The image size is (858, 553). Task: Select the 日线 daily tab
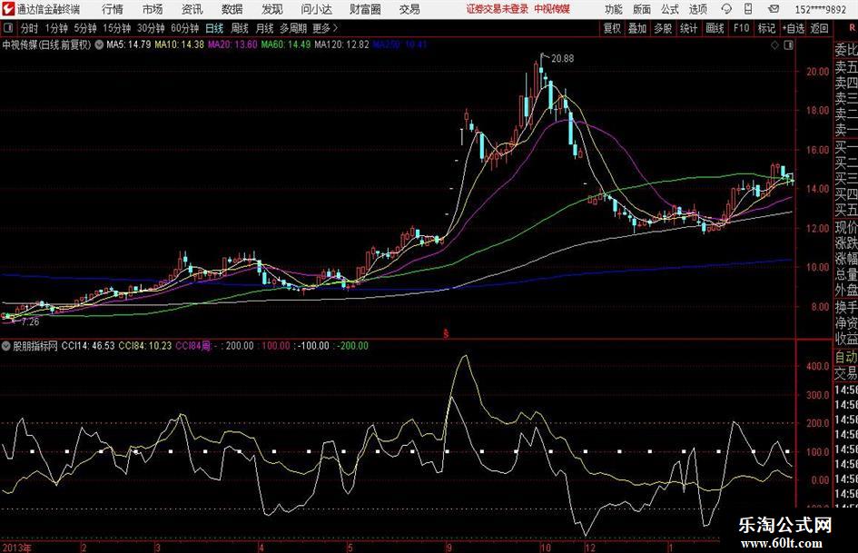214,28
